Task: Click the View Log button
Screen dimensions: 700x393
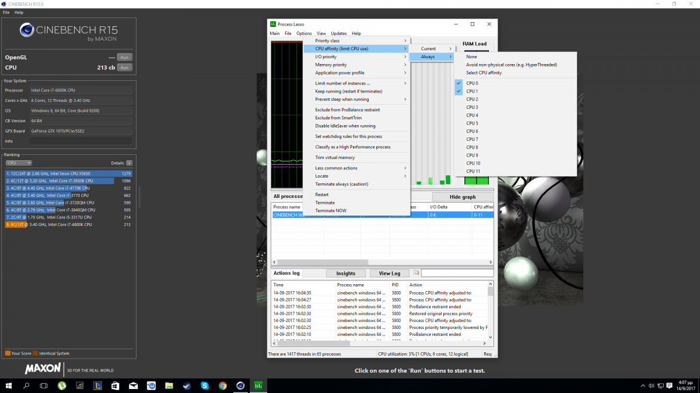Action: pyautogui.click(x=389, y=273)
